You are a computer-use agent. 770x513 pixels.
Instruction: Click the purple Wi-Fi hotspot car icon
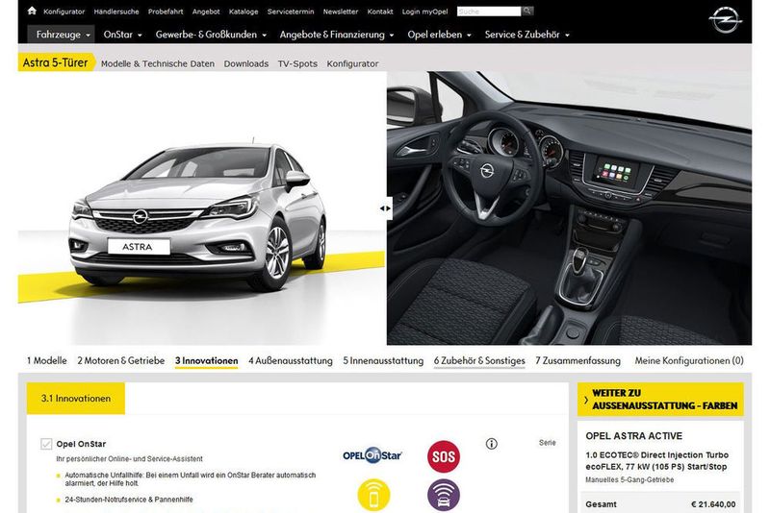(444, 496)
